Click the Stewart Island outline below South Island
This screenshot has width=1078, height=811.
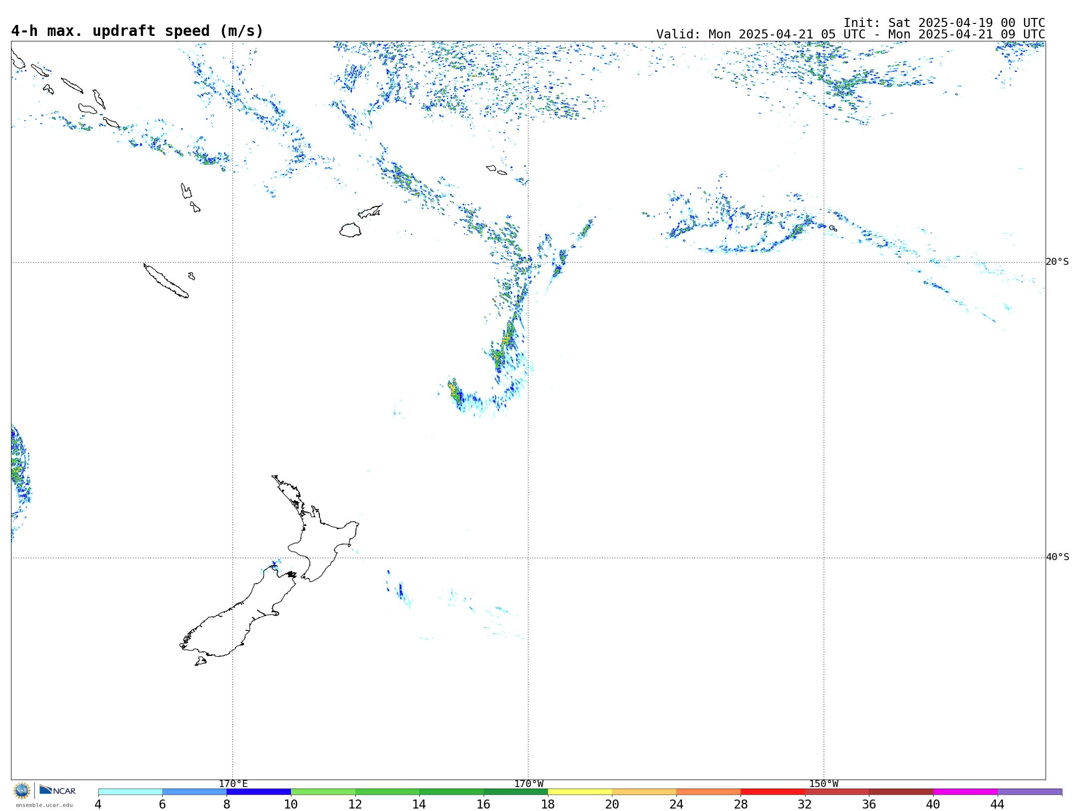click(201, 661)
